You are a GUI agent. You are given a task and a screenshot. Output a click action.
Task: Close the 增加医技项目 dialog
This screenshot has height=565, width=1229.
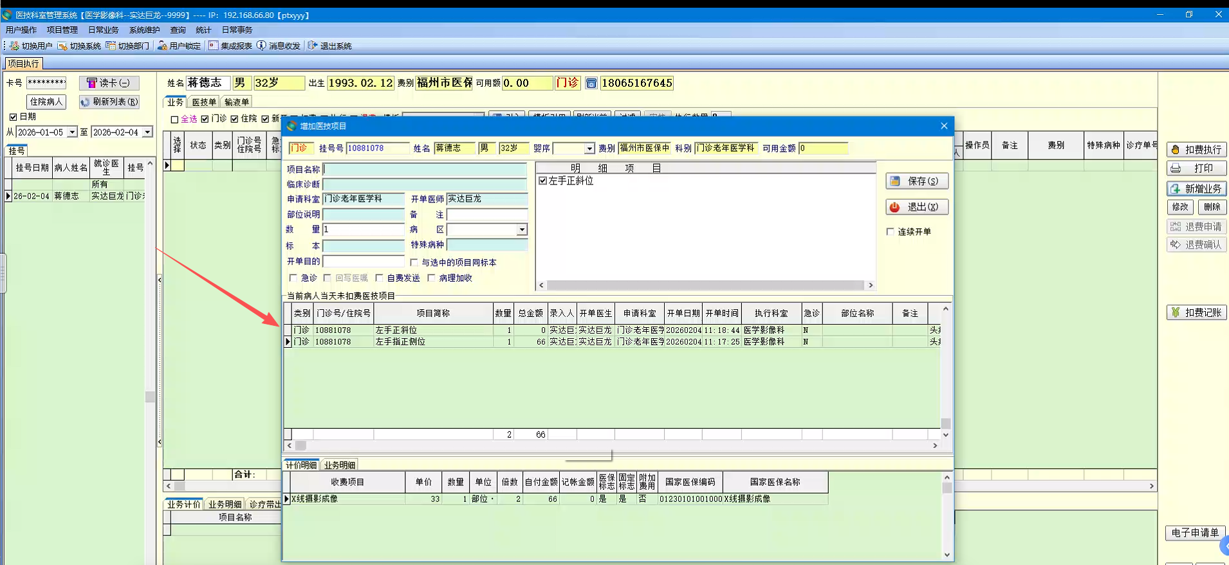coord(944,126)
